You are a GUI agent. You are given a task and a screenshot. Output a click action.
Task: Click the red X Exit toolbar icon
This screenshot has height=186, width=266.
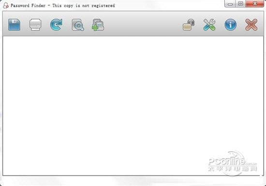[x=251, y=25]
